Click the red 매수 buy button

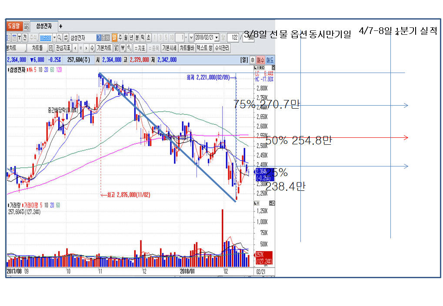pyautogui.click(x=261, y=60)
